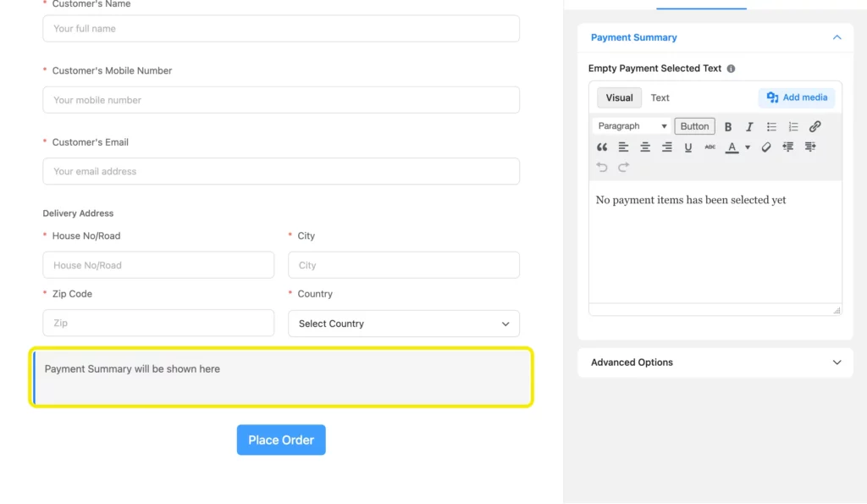
Task: Center-align the text
Action: click(644, 147)
